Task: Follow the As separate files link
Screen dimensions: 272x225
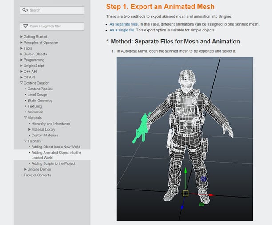Action: point(124,24)
